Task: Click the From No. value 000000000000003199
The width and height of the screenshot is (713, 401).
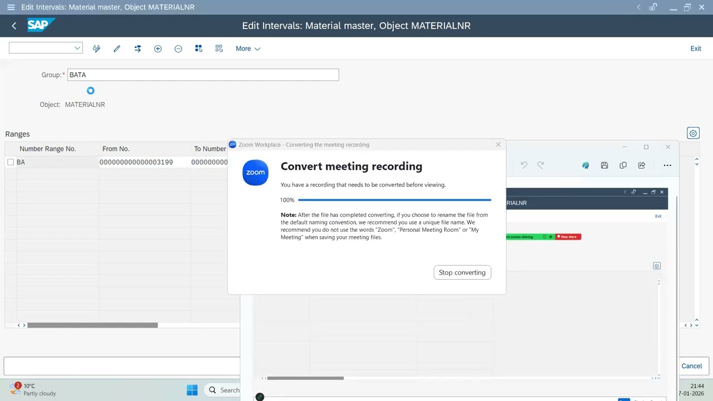Action: click(136, 162)
